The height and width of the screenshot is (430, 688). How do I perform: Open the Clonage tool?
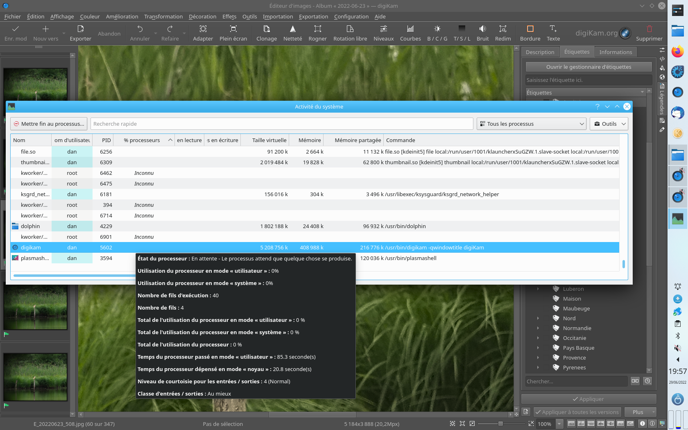pyautogui.click(x=267, y=33)
